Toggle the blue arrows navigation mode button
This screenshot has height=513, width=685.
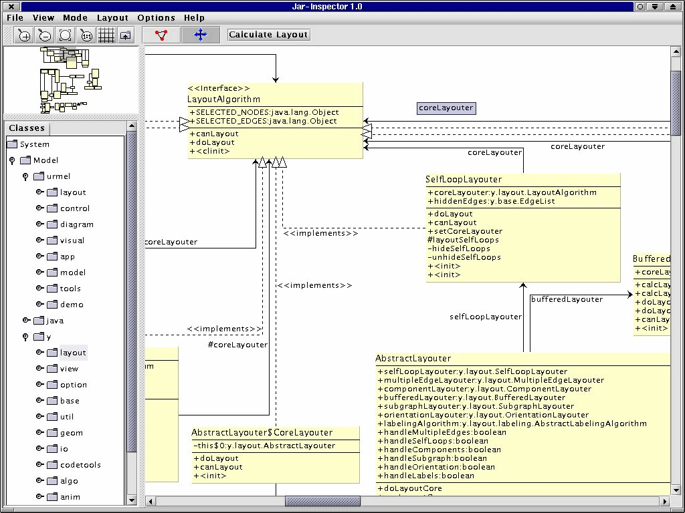200,35
